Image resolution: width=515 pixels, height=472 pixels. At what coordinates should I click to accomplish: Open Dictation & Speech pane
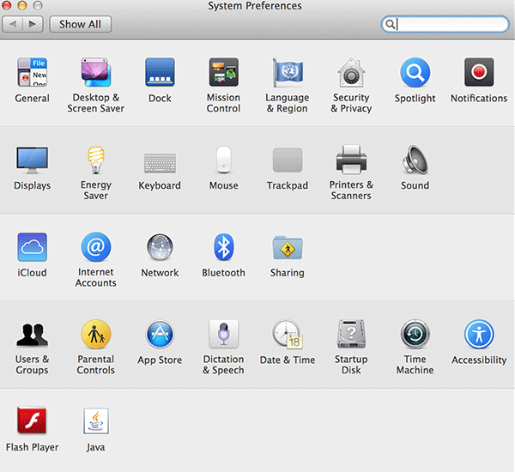coord(223,336)
